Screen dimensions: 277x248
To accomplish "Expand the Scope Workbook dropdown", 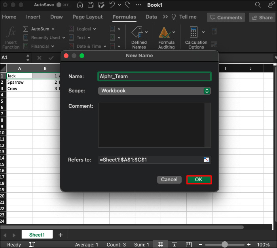I will tap(154, 91).
